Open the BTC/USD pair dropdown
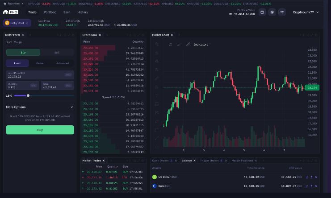 pyautogui.click(x=17, y=23)
